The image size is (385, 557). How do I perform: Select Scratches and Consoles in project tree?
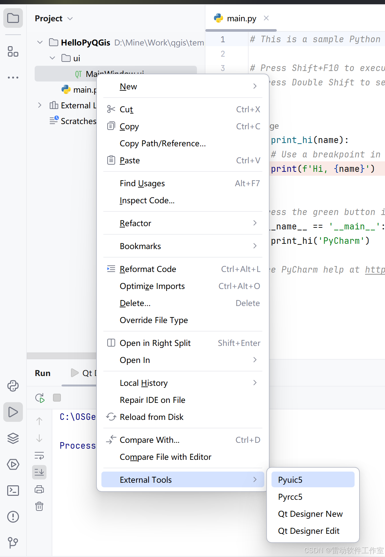[73, 121]
